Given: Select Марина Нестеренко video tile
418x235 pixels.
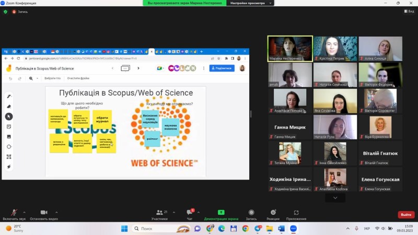Looking at the screenshot, I should click(x=290, y=49).
